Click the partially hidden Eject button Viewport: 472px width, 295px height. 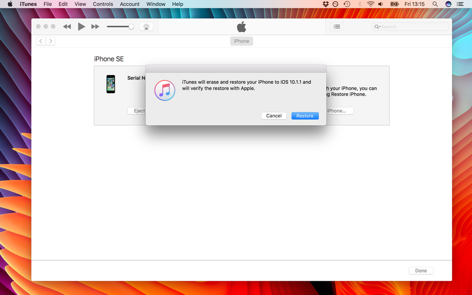(137, 111)
